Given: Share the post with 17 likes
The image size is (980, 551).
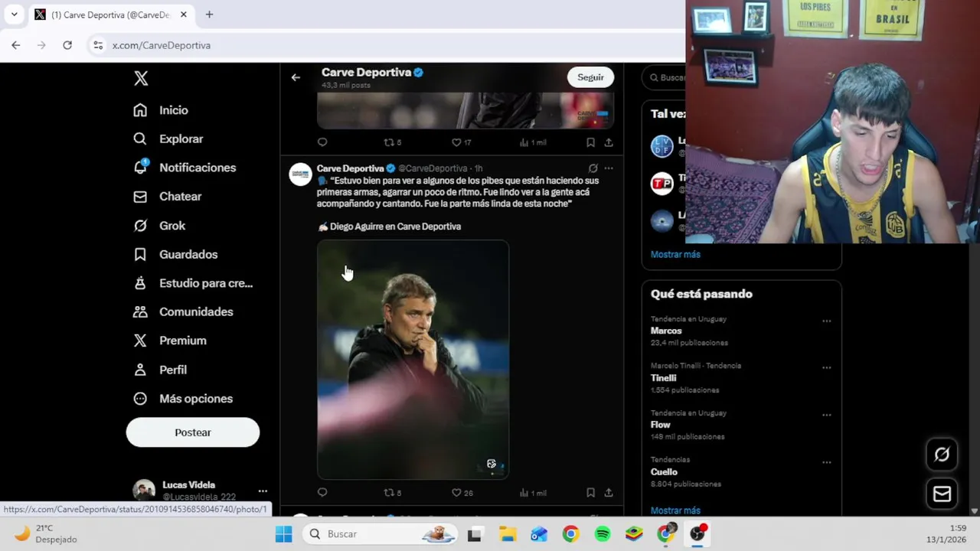Looking at the screenshot, I should pyautogui.click(x=609, y=142).
